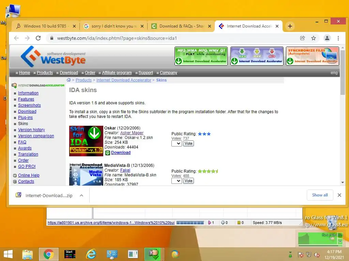Dismiss the downloads bar with the X

(x=339, y=195)
